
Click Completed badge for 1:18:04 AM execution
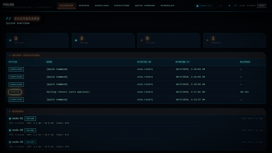pos(16,69)
